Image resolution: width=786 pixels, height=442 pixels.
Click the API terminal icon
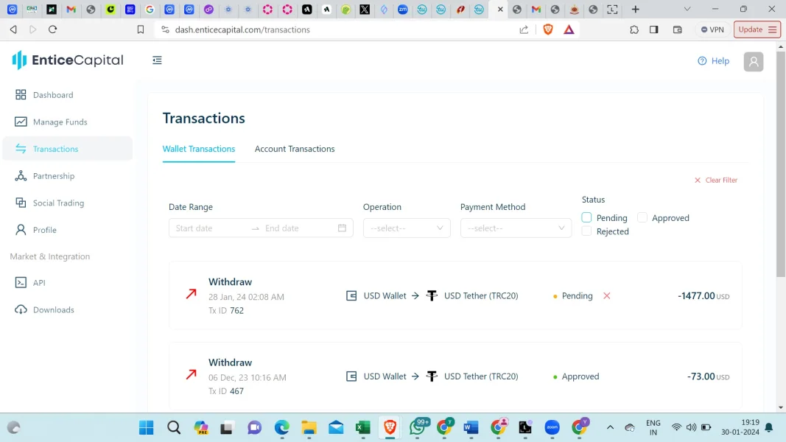(x=21, y=283)
